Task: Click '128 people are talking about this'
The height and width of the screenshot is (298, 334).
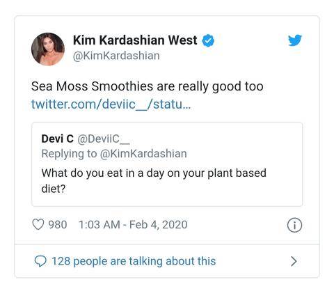Action: (x=134, y=261)
